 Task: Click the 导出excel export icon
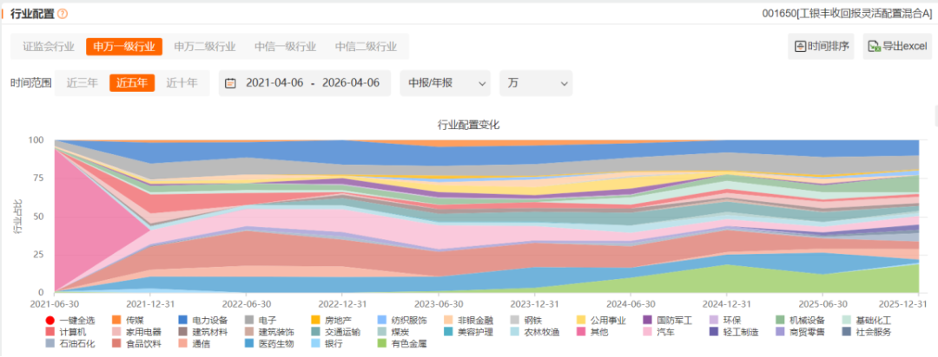(874, 47)
